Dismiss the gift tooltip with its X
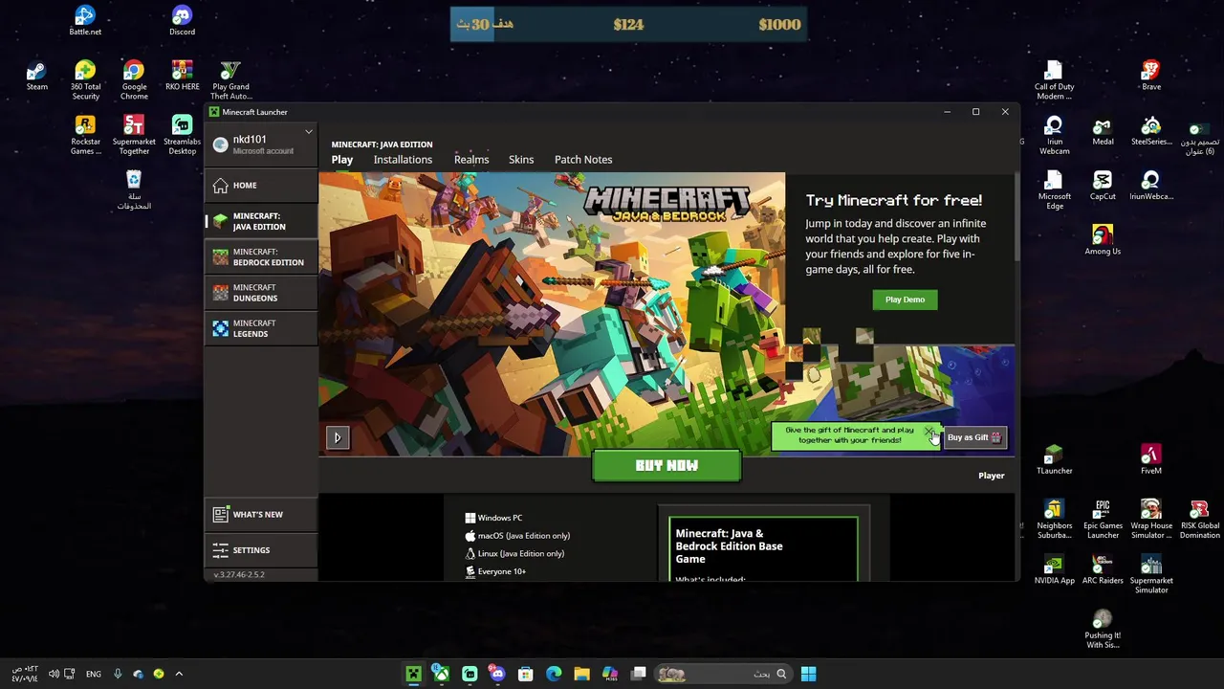 929,432
